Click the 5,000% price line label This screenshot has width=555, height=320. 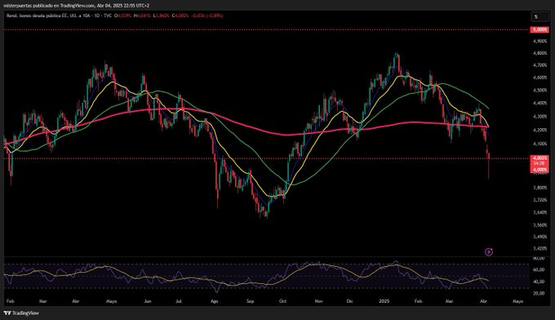[539, 30]
